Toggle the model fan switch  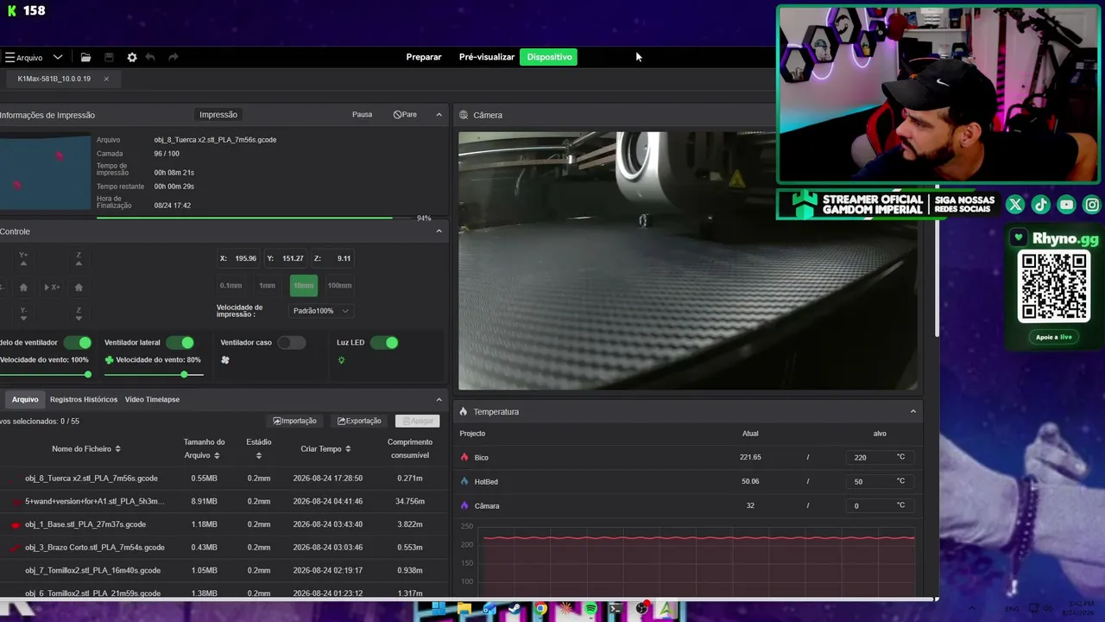pyautogui.click(x=78, y=343)
